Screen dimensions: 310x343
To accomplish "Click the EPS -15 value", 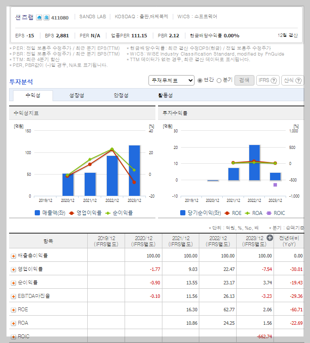I will [x=30, y=36].
